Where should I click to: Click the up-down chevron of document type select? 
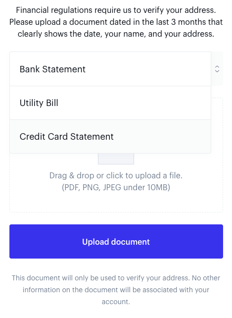click(217, 69)
